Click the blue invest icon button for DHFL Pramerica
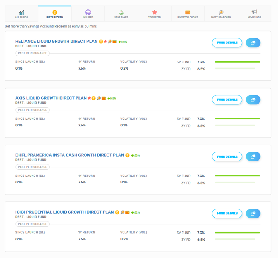278x258 pixels. (253, 157)
